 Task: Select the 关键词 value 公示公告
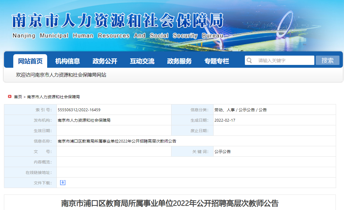(223, 152)
